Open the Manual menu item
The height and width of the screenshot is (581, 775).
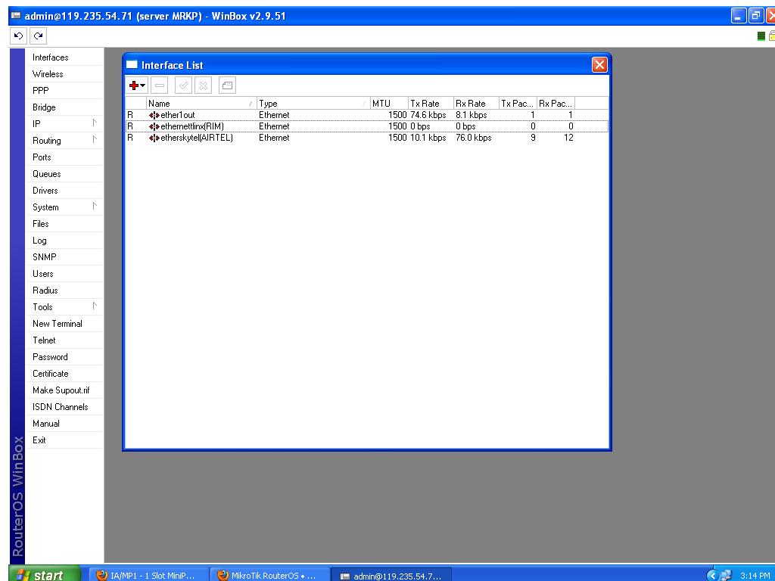[46, 424]
